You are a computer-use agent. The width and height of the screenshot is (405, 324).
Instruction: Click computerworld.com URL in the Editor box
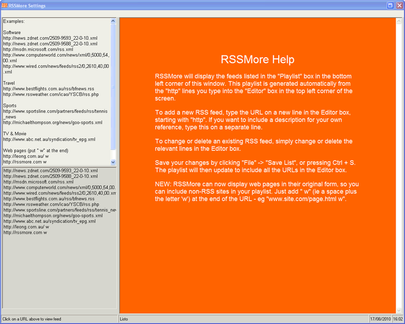pyautogui.click(x=56, y=58)
